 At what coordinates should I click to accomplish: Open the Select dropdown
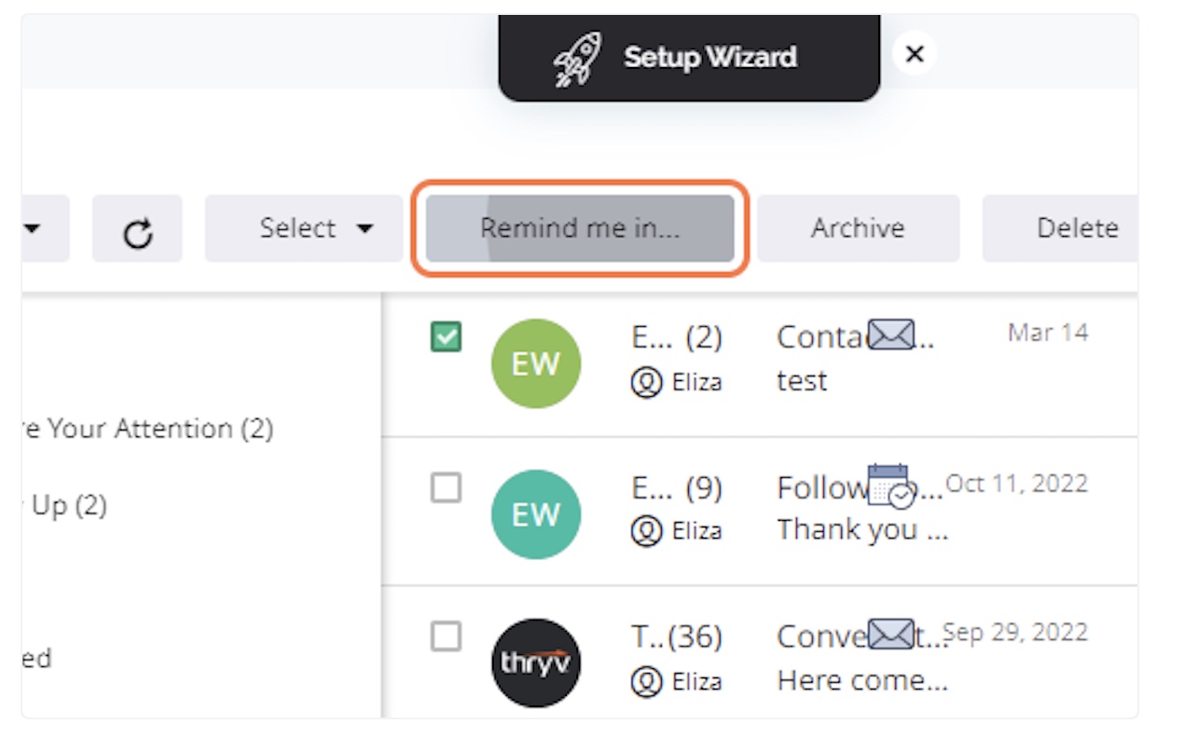pyautogui.click(x=304, y=228)
